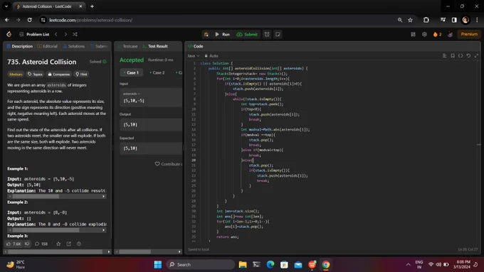Show hidden system tray icons
This screenshot has height=272, width=484.
tap(408, 265)
